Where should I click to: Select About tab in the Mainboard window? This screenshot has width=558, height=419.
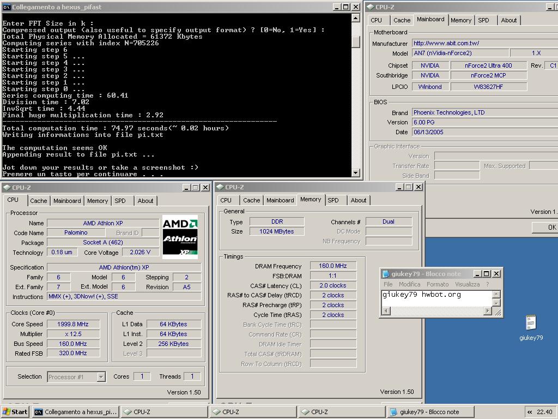[x=509, y=20]
